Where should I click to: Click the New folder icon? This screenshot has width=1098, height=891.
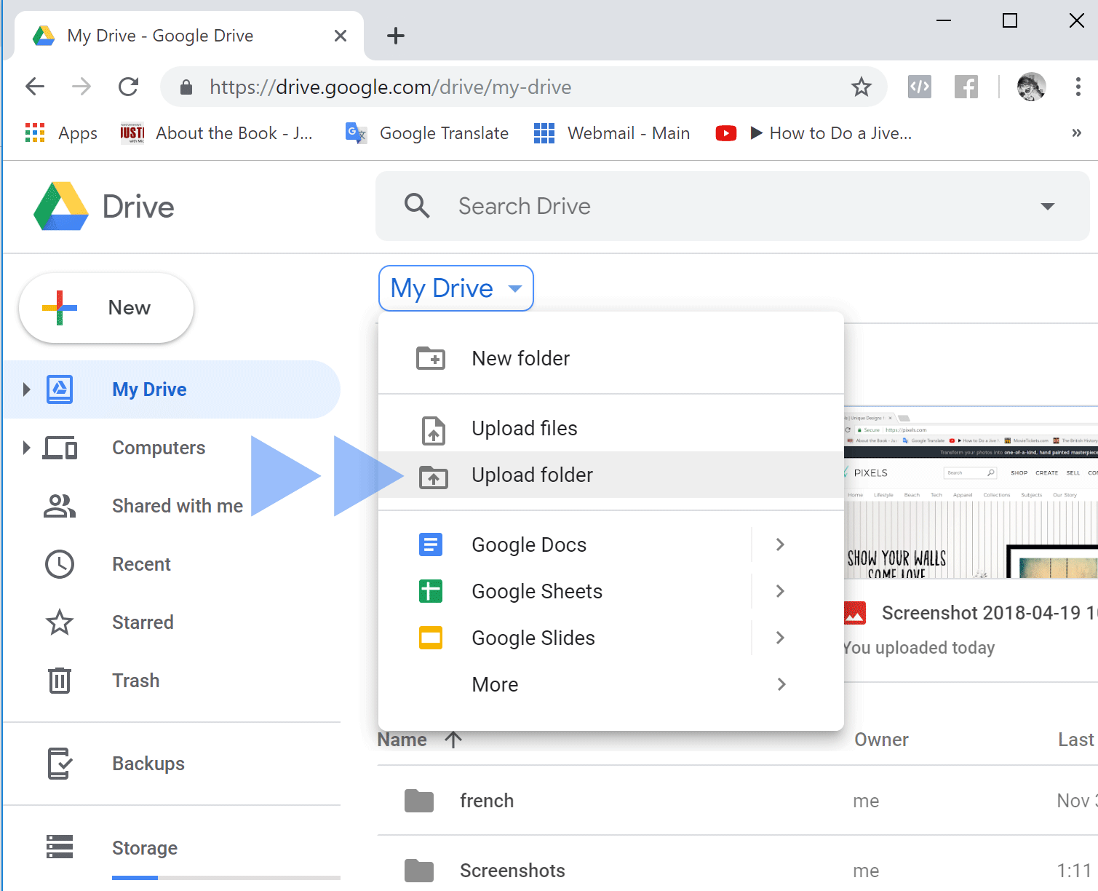click(431, 358)
